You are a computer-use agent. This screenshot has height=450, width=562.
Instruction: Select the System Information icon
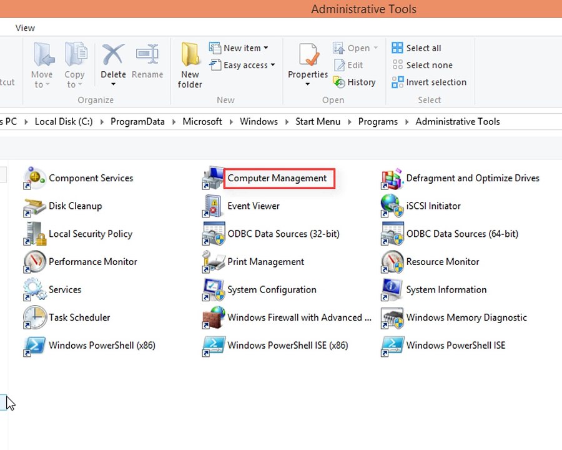pyautogui.click(x=392, y=289)
